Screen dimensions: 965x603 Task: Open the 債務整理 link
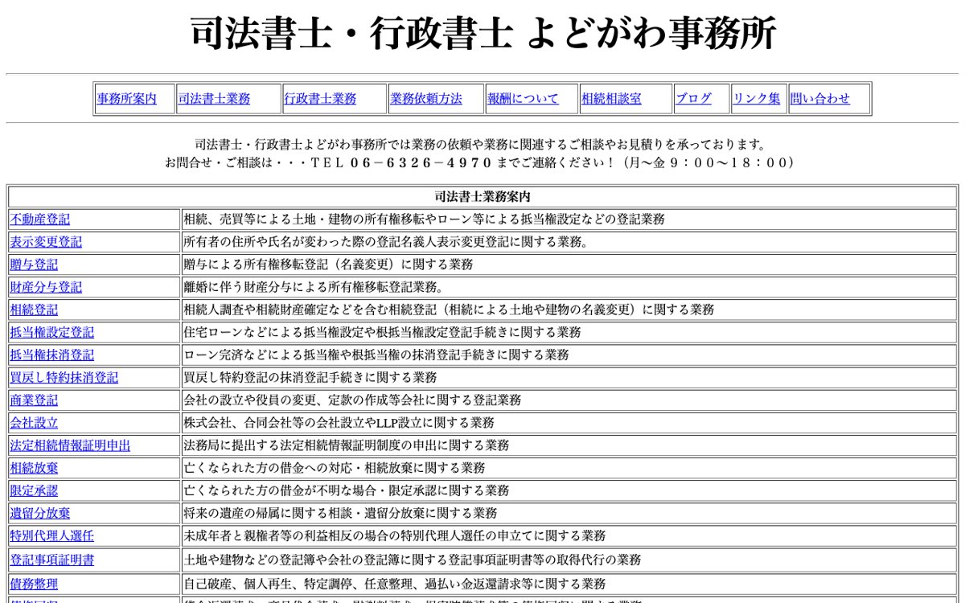(34, 583)
